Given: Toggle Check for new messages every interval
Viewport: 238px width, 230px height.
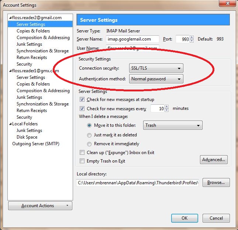Looking at the screenshot, I should 82,109.
